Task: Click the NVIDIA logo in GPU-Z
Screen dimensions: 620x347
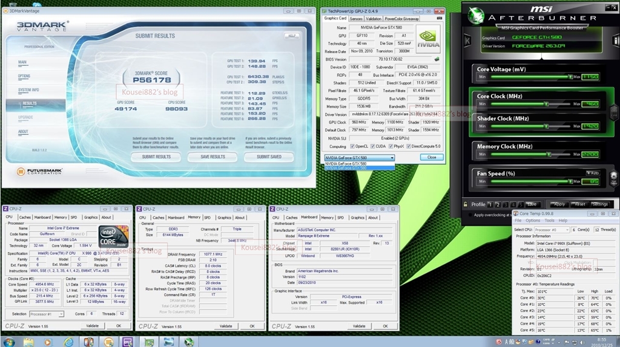Action: coord(428,39)
